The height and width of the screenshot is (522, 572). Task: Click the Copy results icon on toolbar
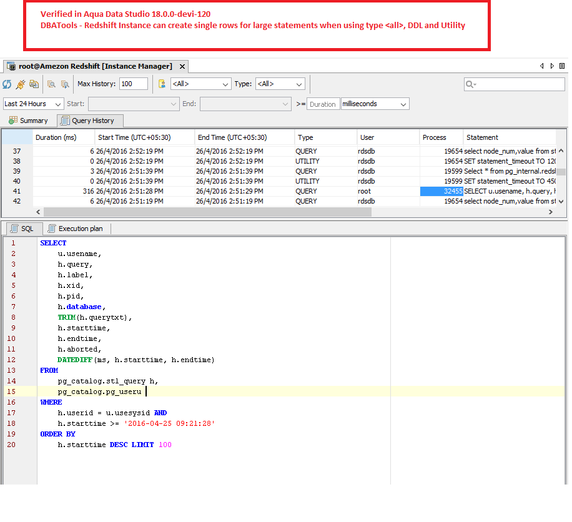(x=34, y=84)
